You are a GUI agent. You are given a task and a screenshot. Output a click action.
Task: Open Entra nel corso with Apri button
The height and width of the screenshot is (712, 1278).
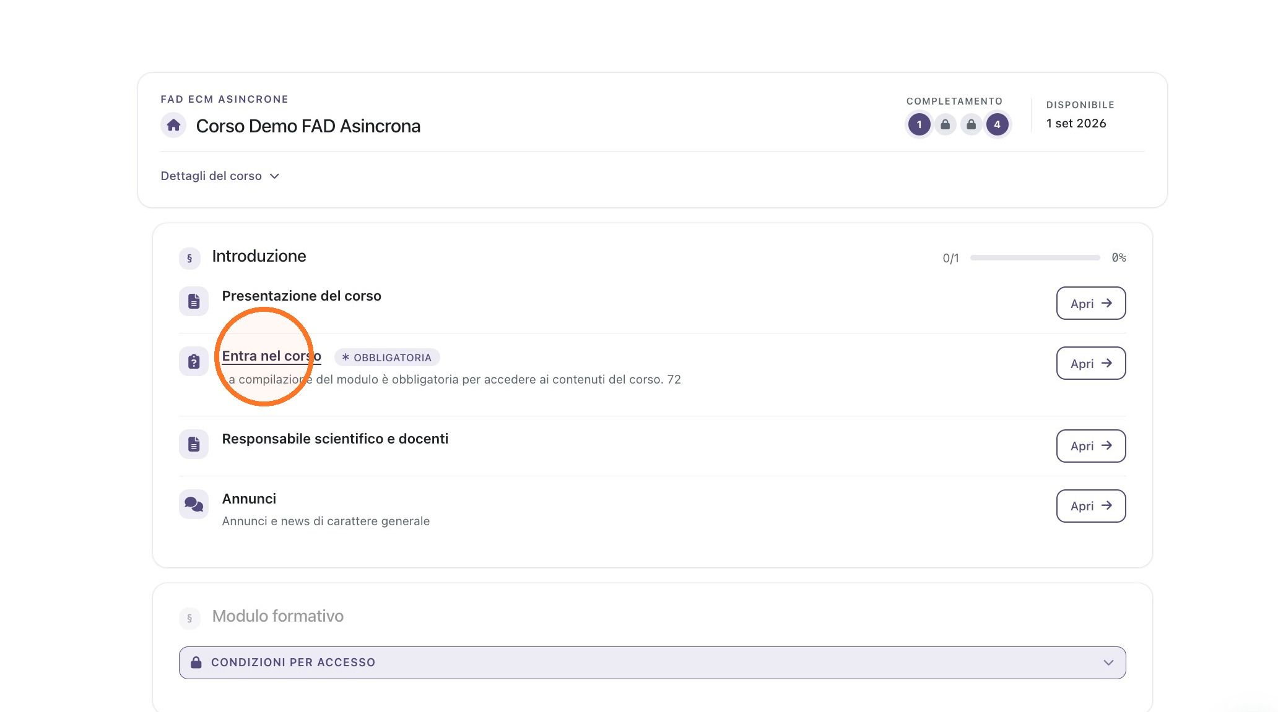[1090, 363]
